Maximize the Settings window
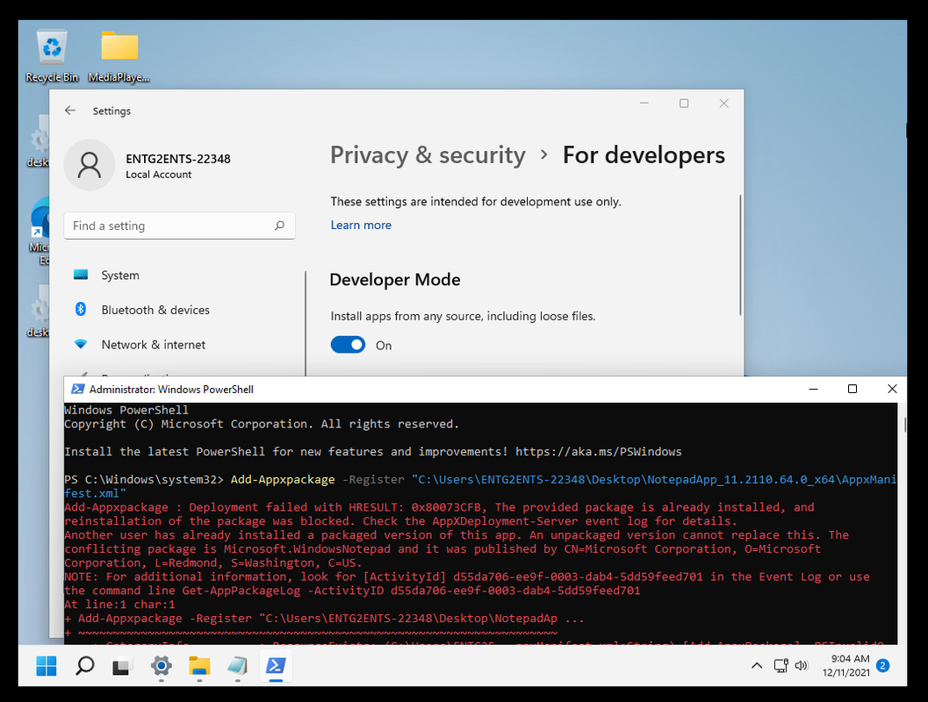928x702 pixels. tap(684, 103)
